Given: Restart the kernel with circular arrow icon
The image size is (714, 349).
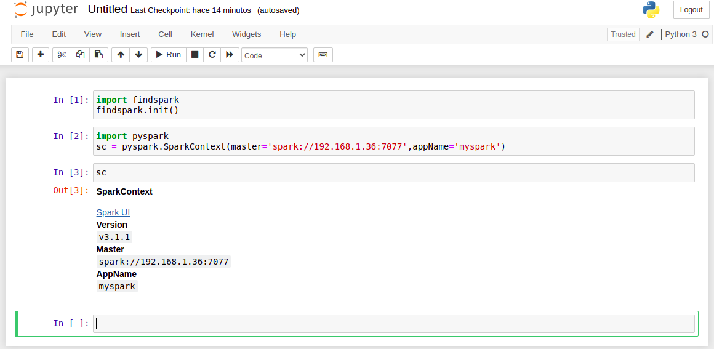Looking at the screenshot, I should [x=212, y=55].
